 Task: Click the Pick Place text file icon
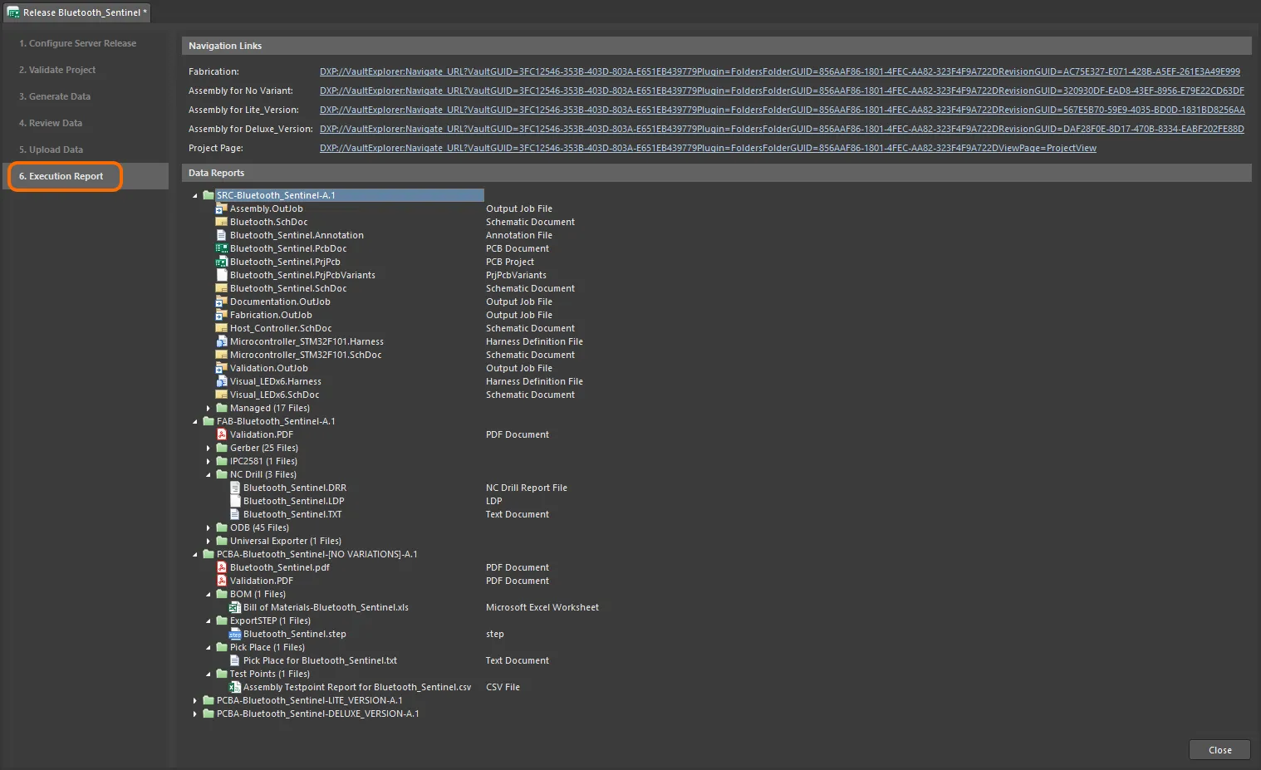234,660
